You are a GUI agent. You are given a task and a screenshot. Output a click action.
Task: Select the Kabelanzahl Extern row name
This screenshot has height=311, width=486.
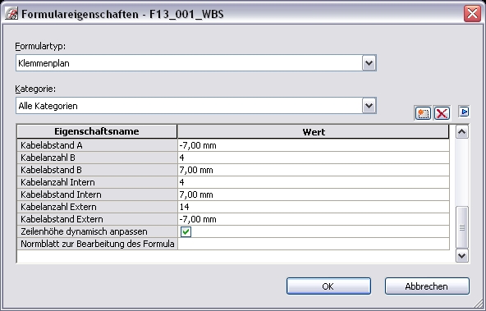97,207
